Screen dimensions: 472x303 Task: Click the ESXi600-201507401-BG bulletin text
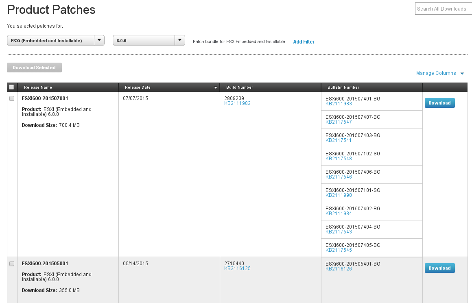point(353,99)
